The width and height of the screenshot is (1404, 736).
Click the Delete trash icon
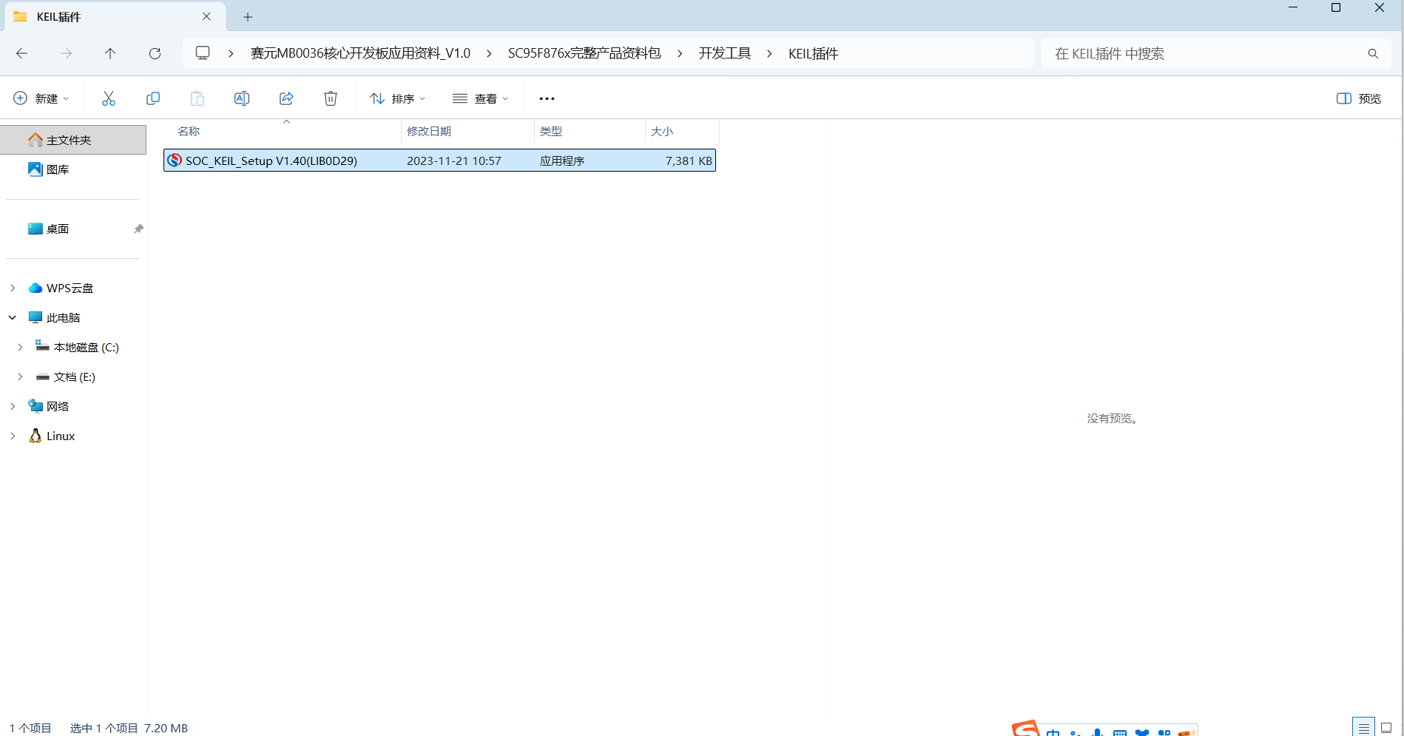(x=331, y=98)
